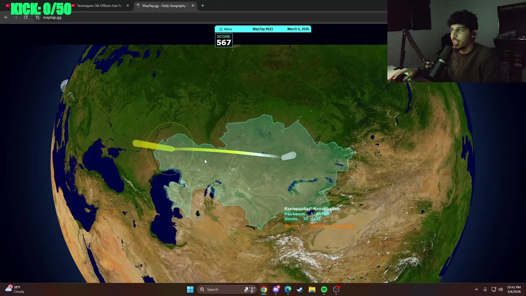
Task: Open Windows Start menu
Action: 190,289
